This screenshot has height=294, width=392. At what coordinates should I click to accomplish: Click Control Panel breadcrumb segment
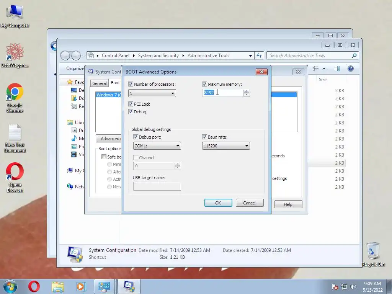pyautogui.click(x=116, y=56)
